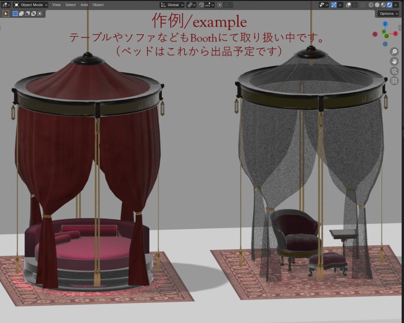Toggle the Show Overlays button
Image resolution: width=404 pixels, height=323 pixels.
pos(348,5)
